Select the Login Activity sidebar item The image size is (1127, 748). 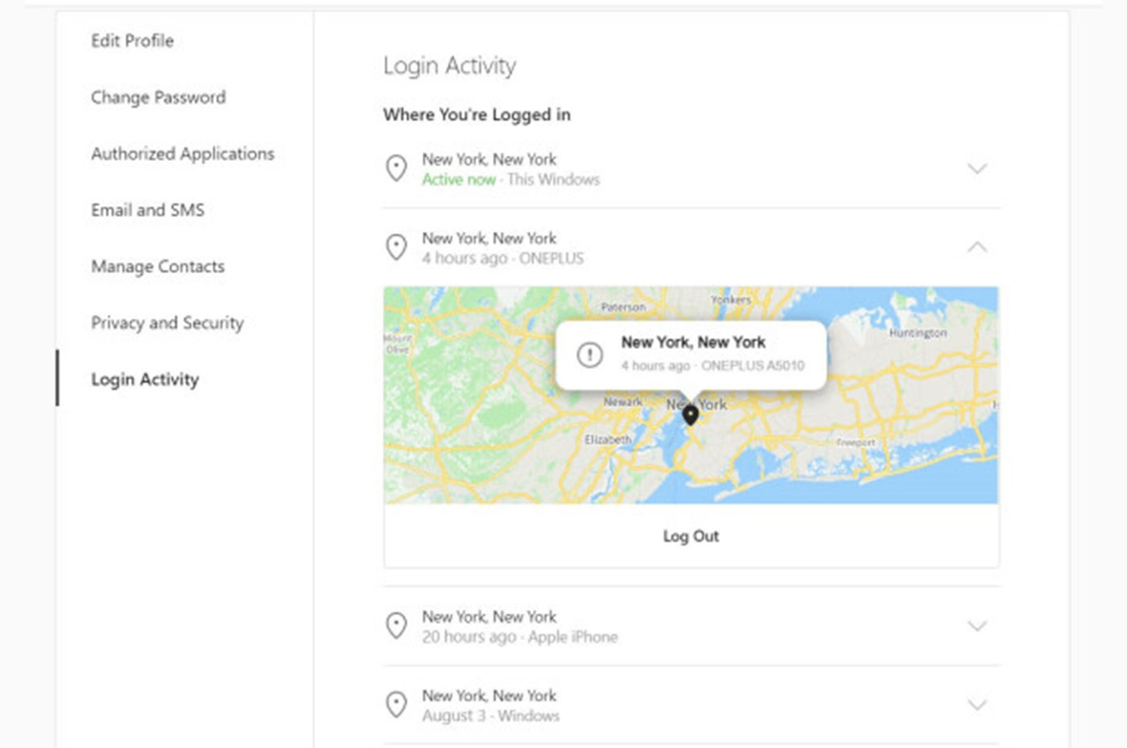145,380
